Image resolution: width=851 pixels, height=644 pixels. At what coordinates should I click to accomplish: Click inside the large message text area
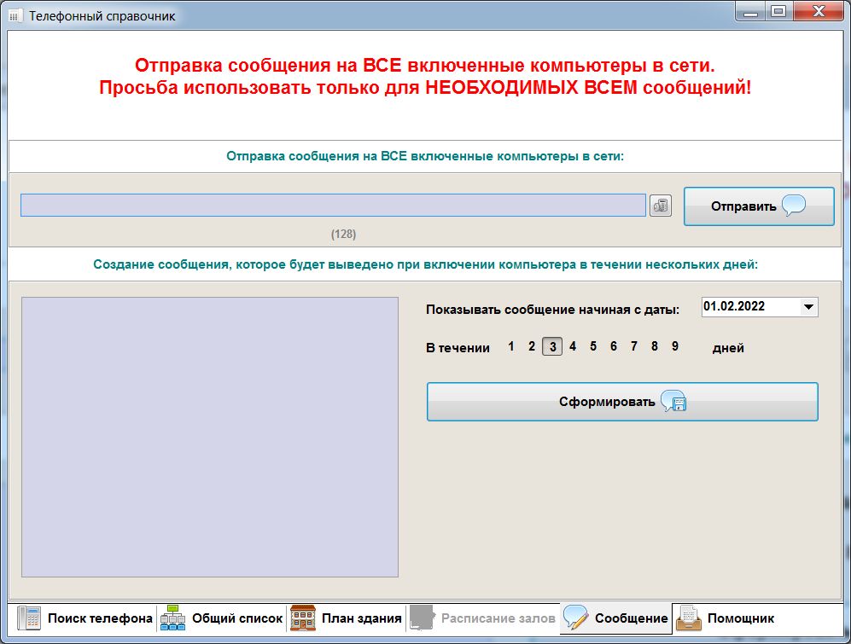tap(209, 437)
